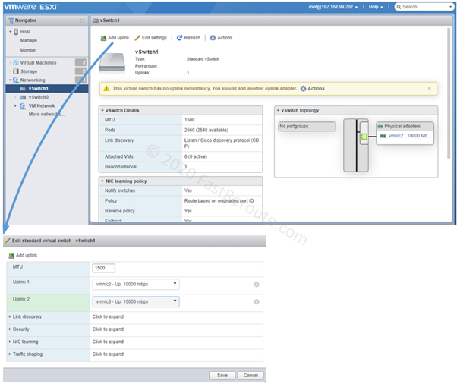Screen dimensions: 457x384
Task: Click the vSwitch0 switch icon
Action: (23, 97)
